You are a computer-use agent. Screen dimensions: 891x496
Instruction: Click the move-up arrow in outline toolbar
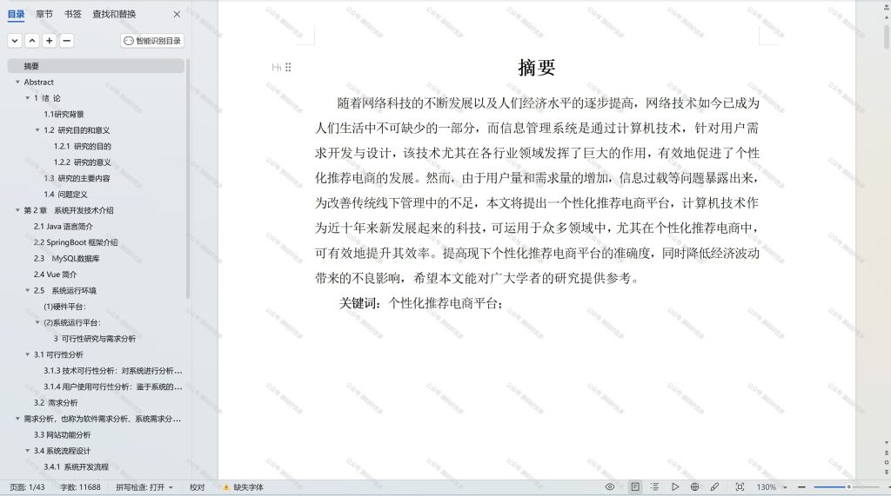point(32,41)
